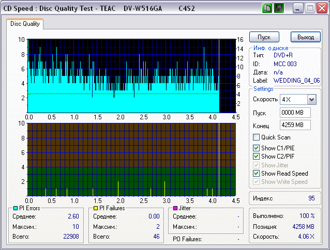Toggle Show C2/PIF checkbox

(x=256, y=157)
